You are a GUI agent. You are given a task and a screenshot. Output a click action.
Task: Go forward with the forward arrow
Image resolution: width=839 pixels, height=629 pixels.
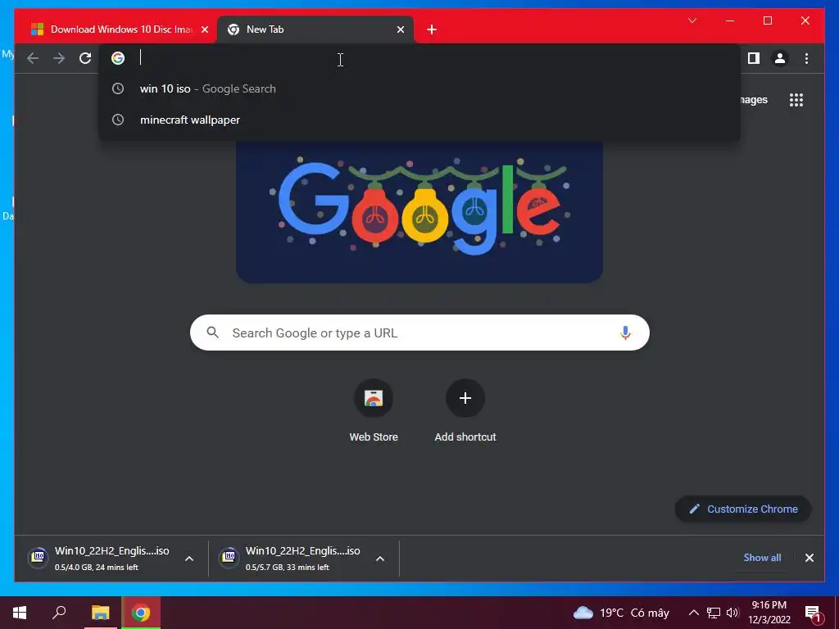[x=59, y=58]
